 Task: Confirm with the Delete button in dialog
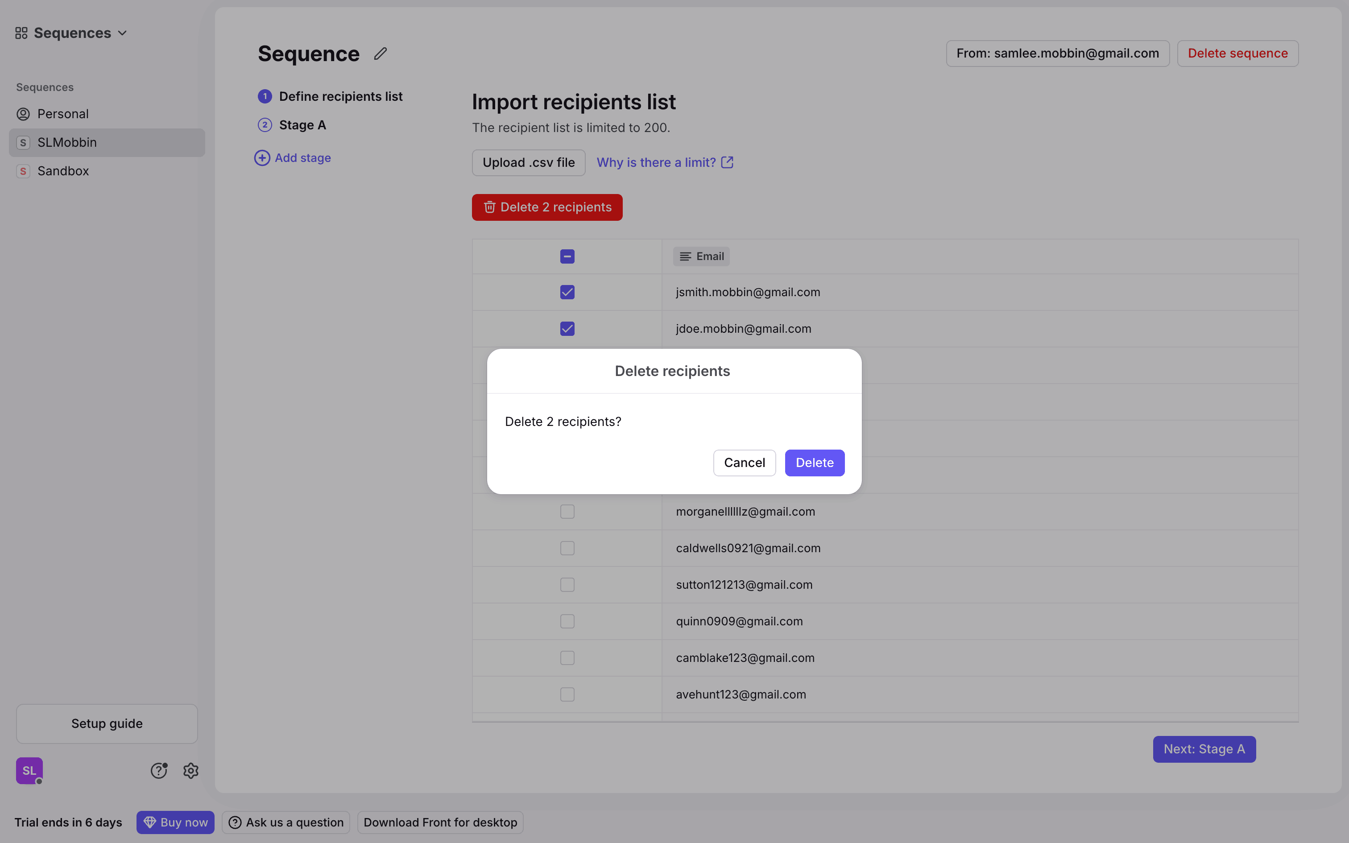(814, 463)
